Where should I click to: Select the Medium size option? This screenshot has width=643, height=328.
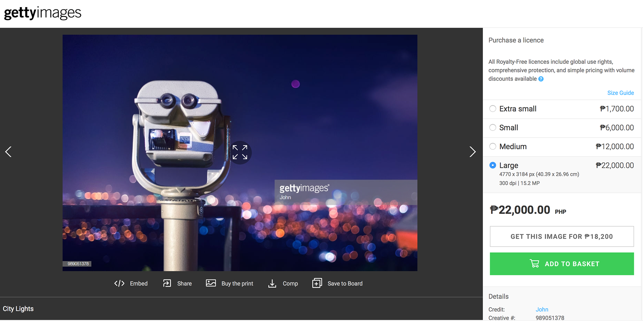coord(493,146)
